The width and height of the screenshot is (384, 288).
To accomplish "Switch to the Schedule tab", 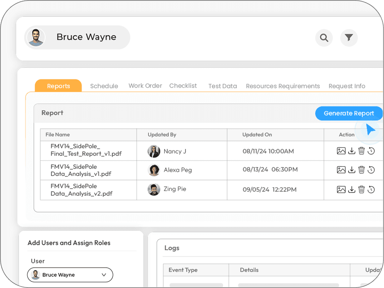I will point(104,86).
